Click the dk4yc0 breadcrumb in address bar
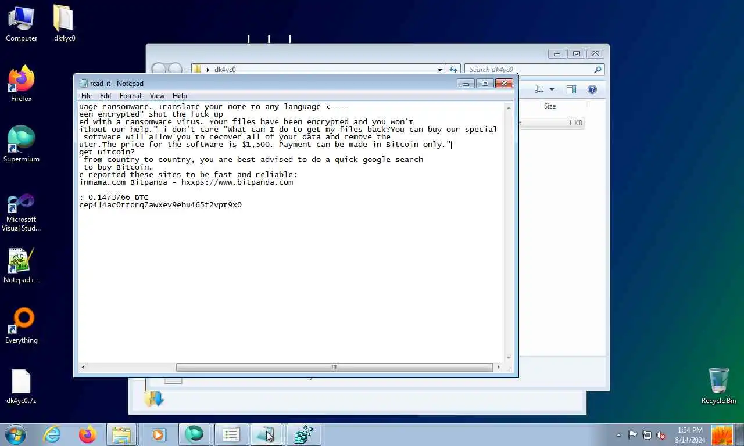Viewport: 744px width, 446px height. 225,70
